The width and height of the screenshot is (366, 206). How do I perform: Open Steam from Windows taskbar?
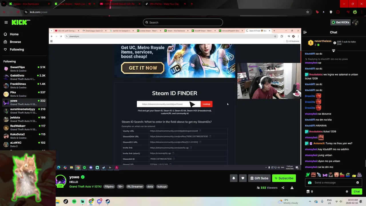tap(108, 201)
